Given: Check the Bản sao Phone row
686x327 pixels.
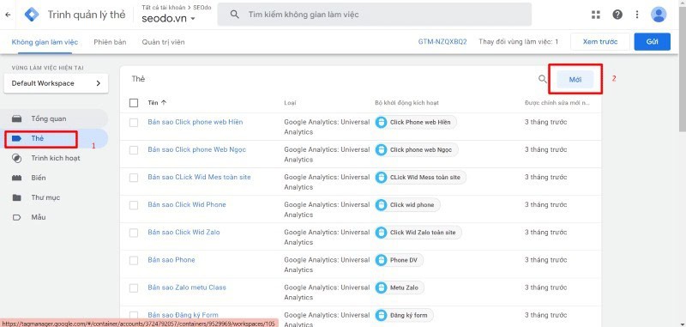Looking at the screenshot, I should click(134, 260).
